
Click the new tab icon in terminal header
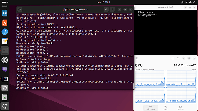click(x=20, y=9)
